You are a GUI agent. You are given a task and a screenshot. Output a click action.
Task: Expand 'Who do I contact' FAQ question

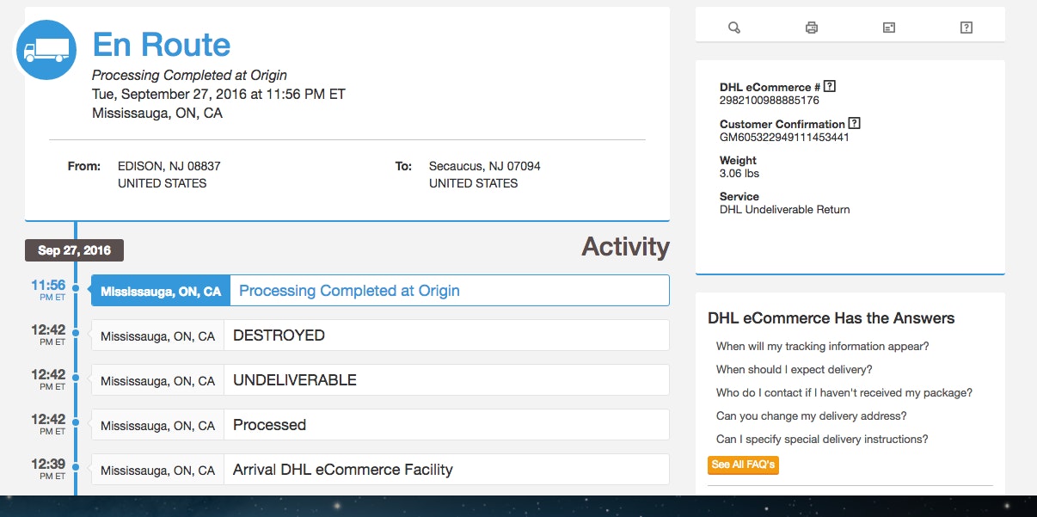point(844,392)
